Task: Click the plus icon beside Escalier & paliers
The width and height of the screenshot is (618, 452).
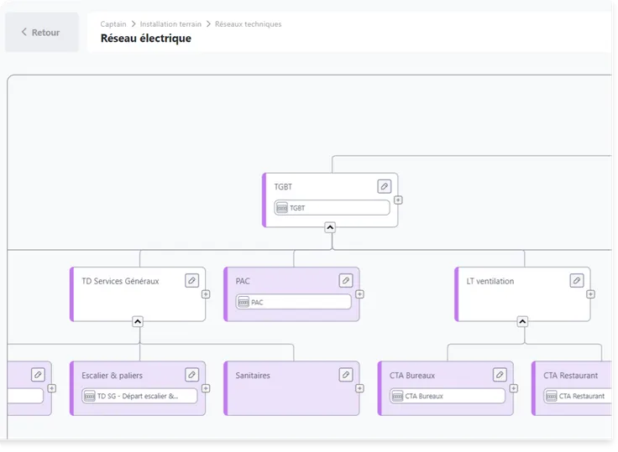Action: pyautogui.click(x=206, y=388)
